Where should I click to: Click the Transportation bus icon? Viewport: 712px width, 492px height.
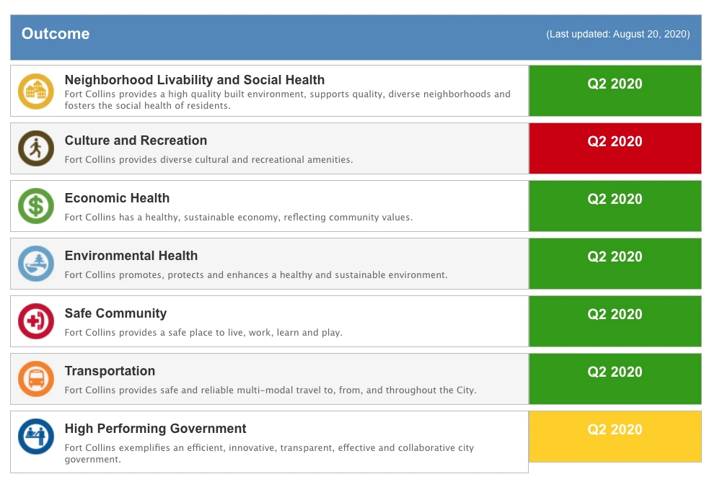coord(35,379)
